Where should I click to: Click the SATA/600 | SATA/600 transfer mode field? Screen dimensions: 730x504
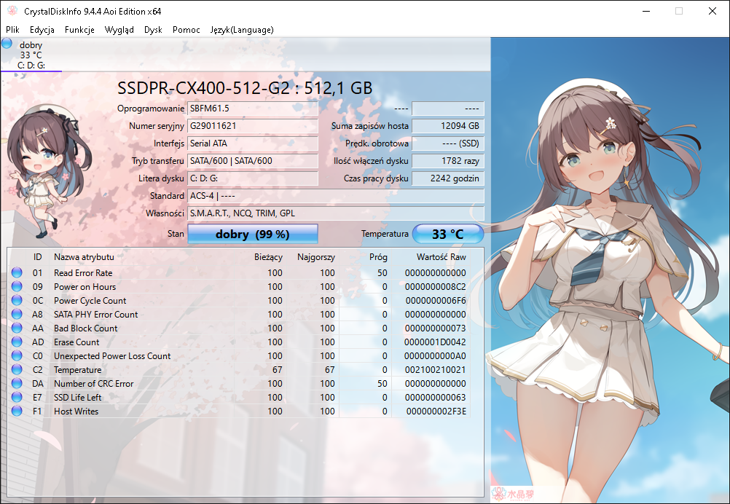(253, 161)
